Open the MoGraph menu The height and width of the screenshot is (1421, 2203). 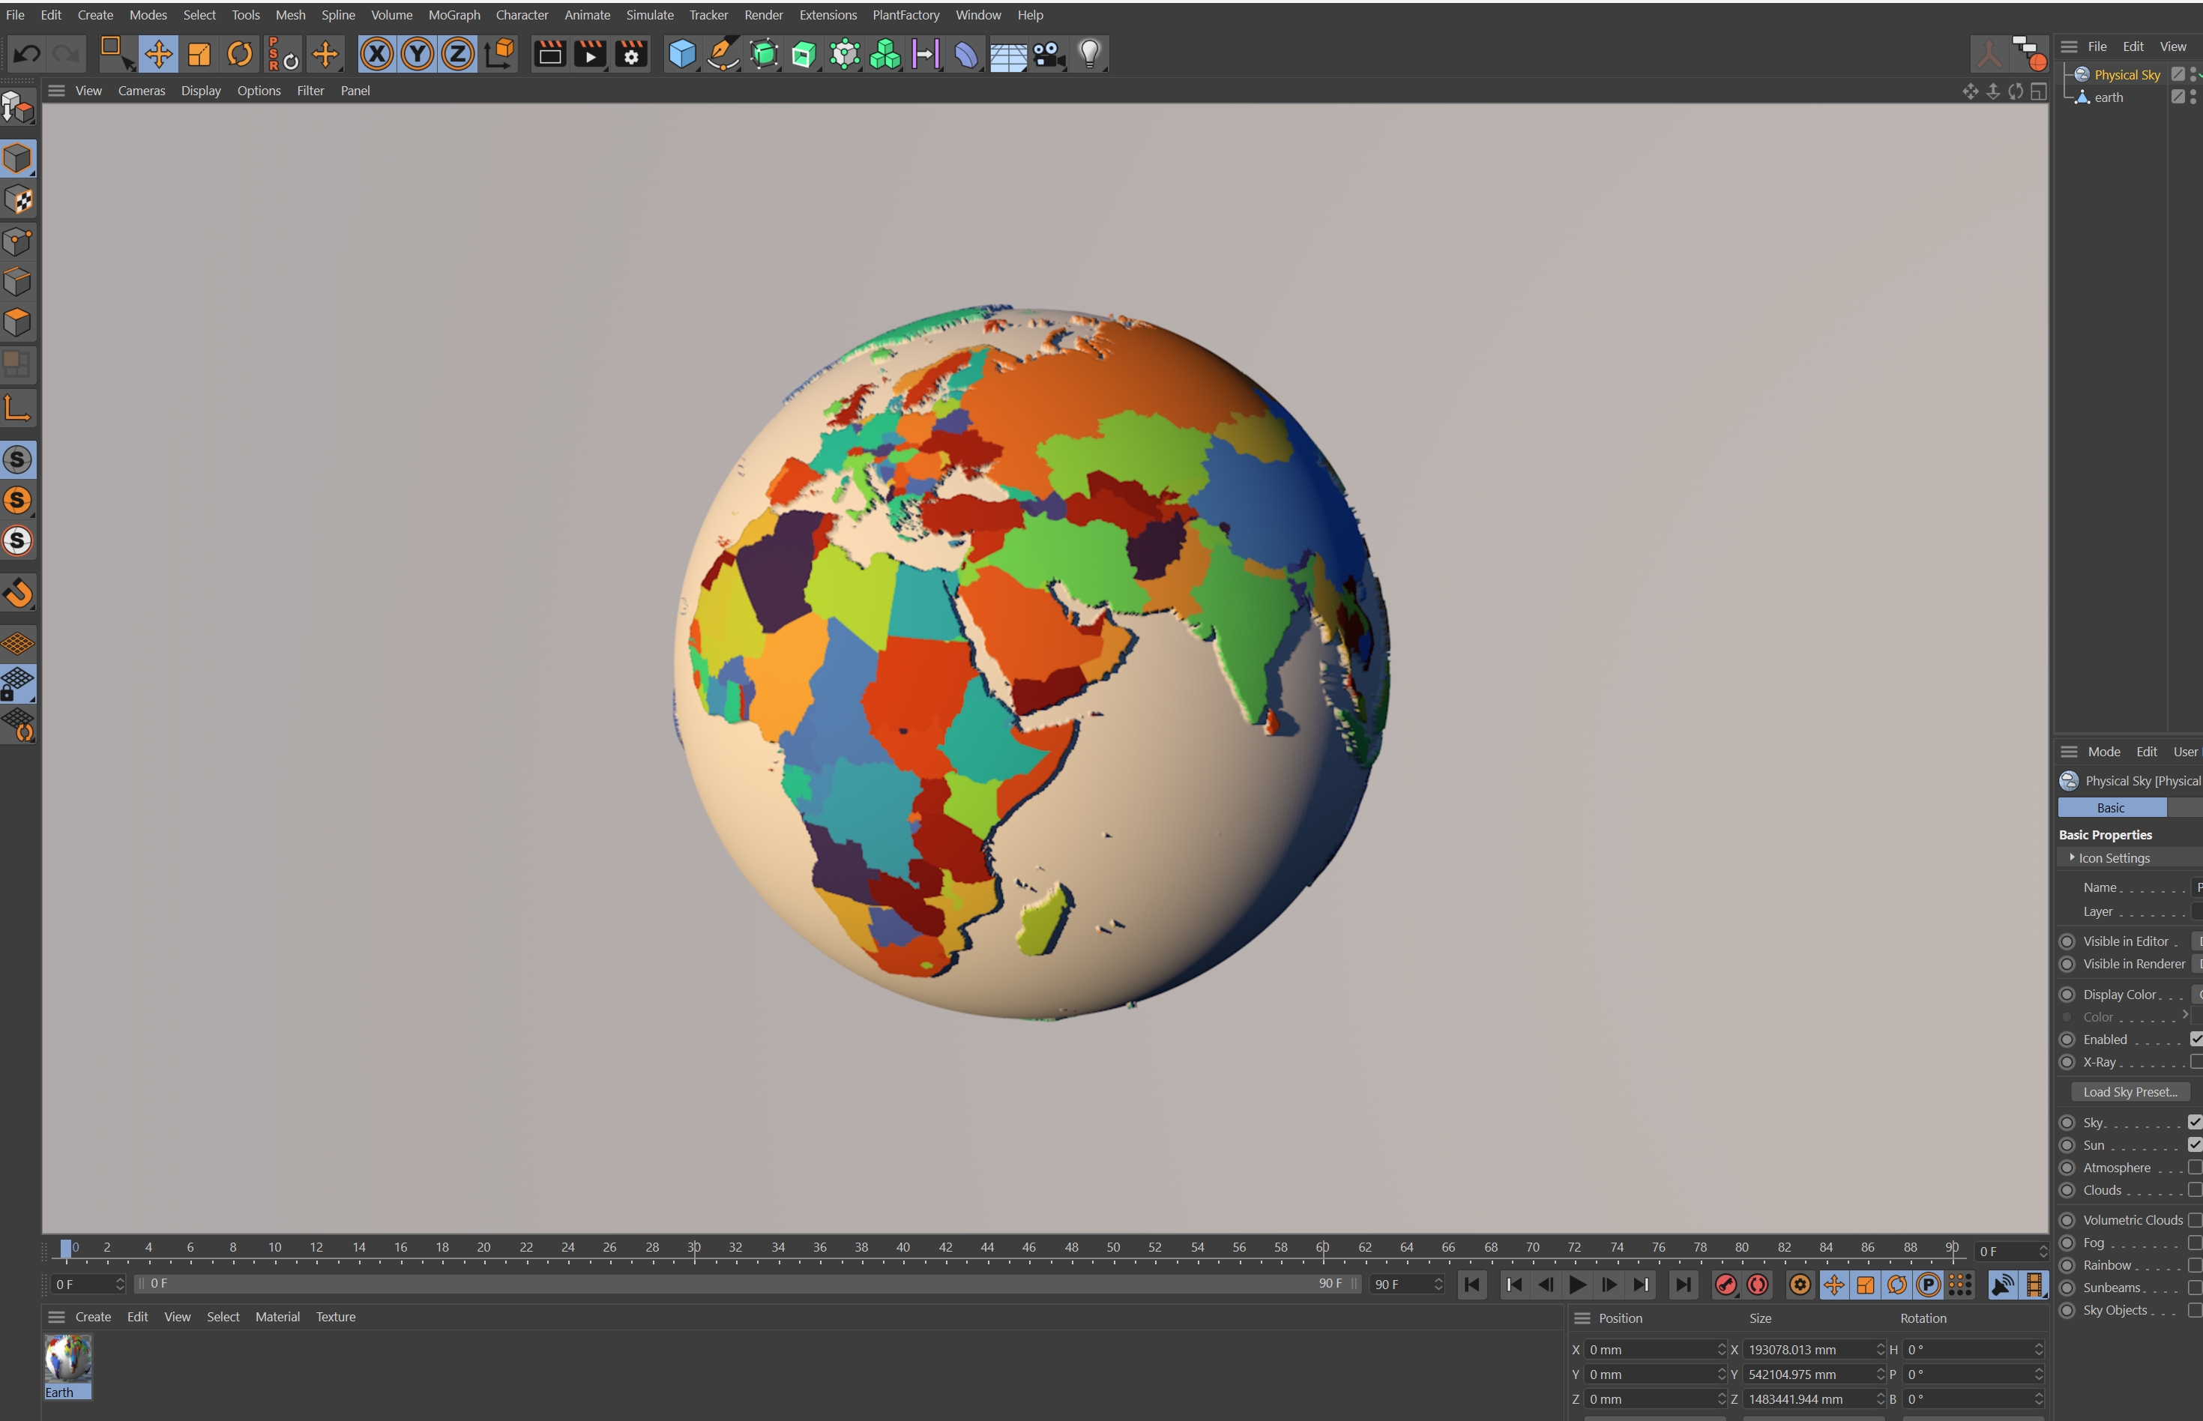(453, 15)
